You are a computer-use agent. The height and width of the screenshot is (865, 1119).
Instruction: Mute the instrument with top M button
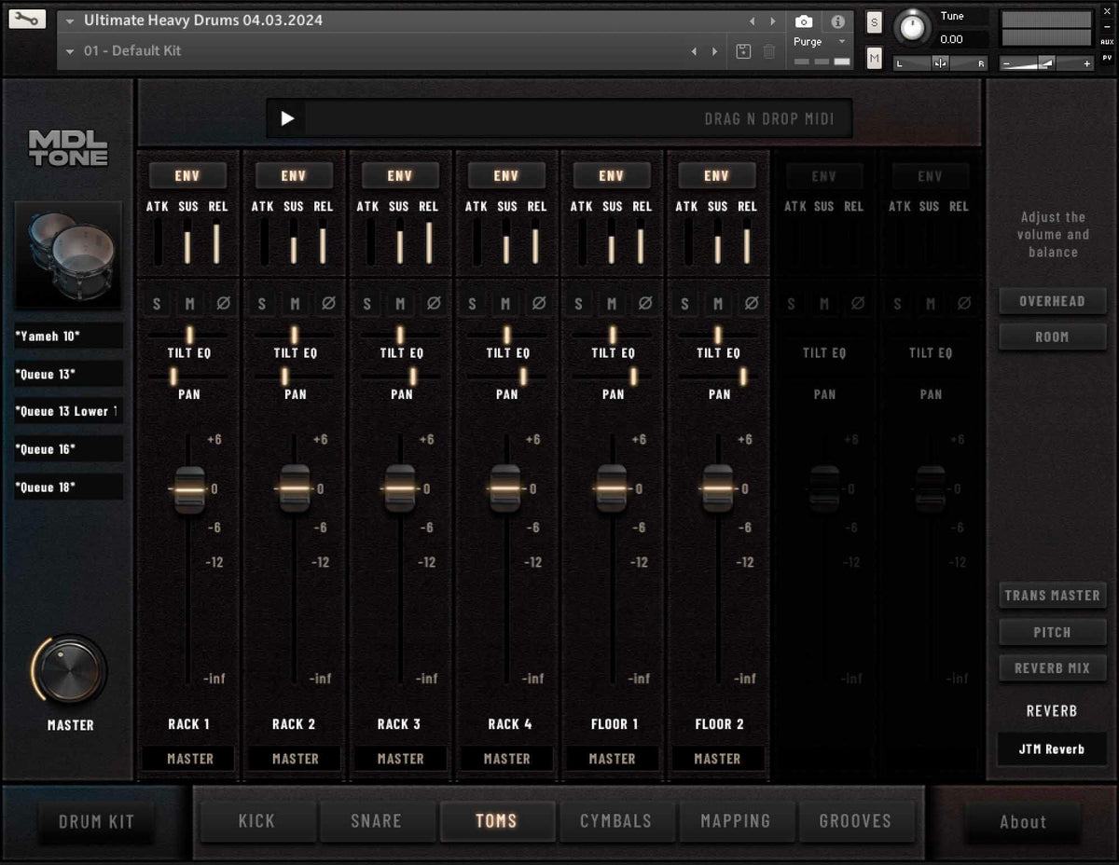(874, 59)
